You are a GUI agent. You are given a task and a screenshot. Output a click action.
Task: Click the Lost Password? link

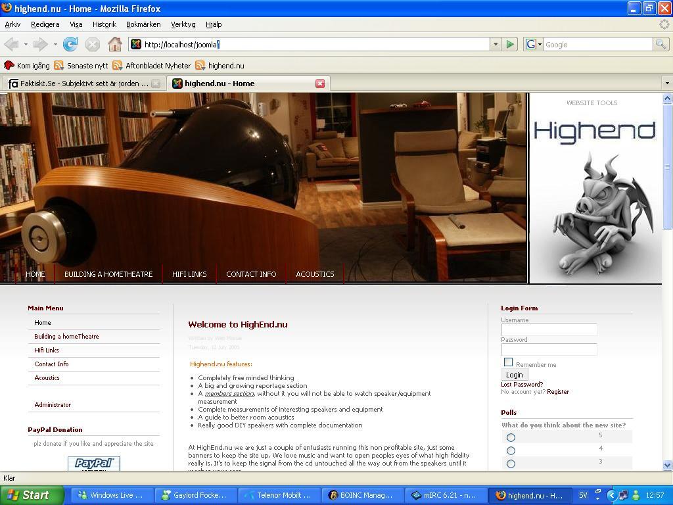pyautogui.click(x=522, y=384)
